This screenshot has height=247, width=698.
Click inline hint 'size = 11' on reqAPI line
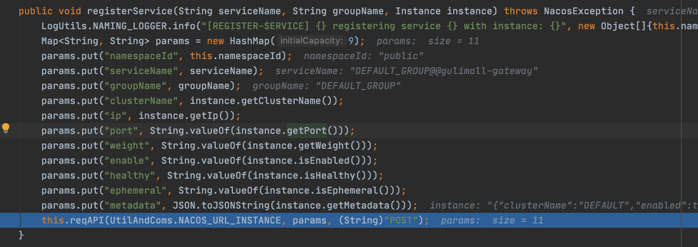518,220
